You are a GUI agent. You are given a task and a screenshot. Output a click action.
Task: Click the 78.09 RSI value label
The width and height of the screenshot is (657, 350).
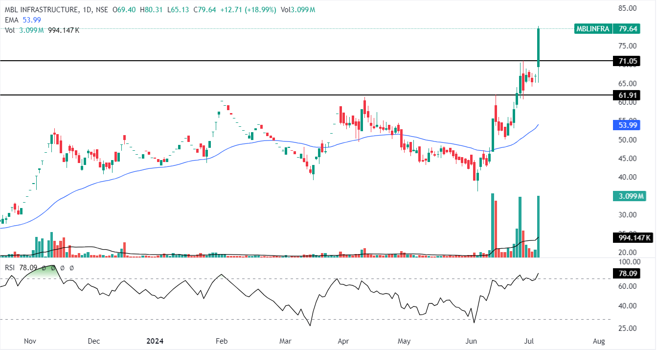(627, 274)
